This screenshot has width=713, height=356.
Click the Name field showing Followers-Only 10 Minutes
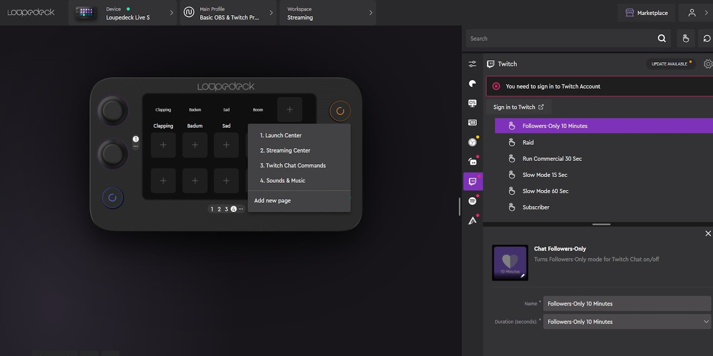[x=627, y=303]
